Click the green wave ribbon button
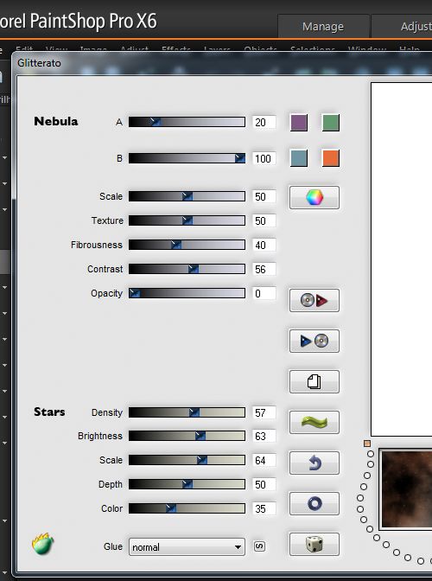Viewport: 432px width, 581px height. pyautogui.click(x=314, y=422)
